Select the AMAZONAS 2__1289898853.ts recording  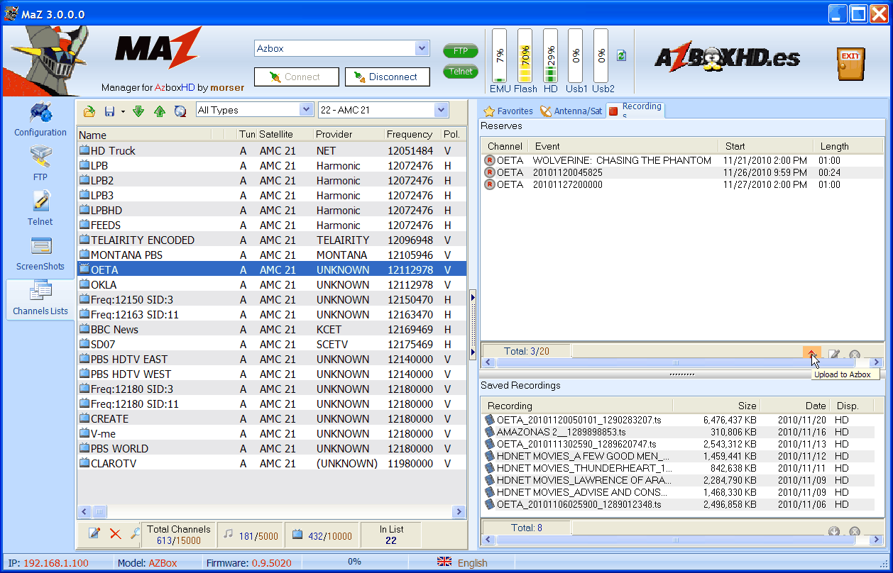click(x=678, y=432)
